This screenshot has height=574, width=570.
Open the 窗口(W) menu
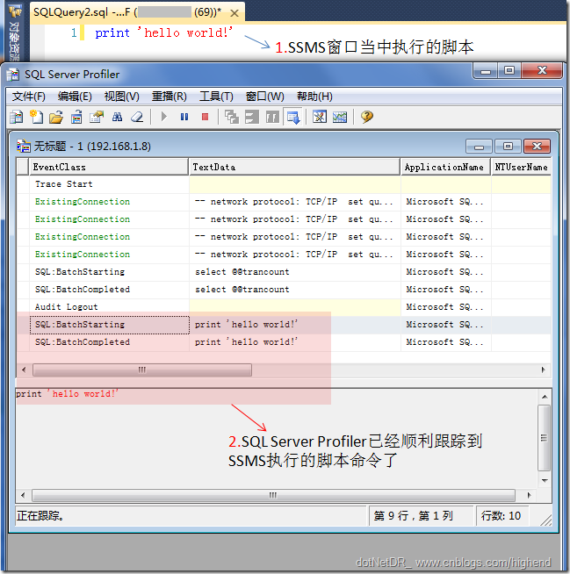264,97
